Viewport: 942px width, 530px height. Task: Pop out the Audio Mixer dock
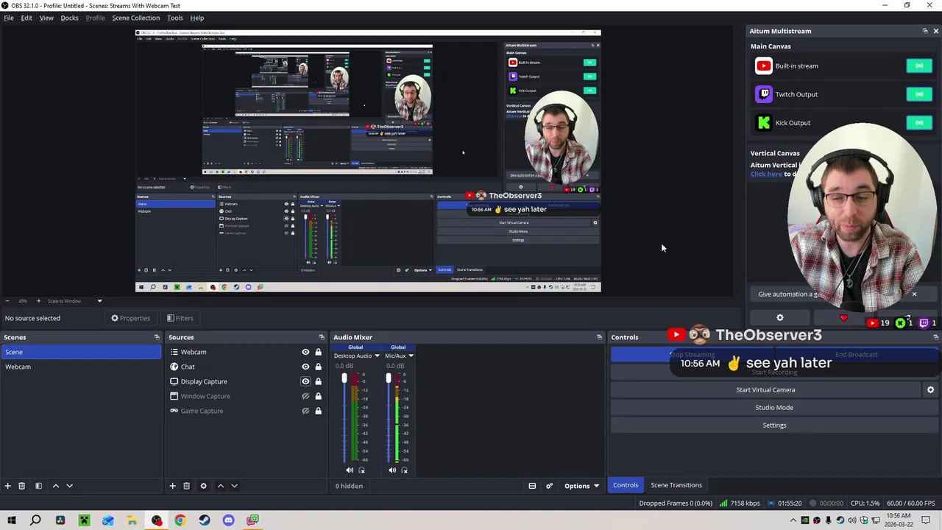click(x=599, y=337)
